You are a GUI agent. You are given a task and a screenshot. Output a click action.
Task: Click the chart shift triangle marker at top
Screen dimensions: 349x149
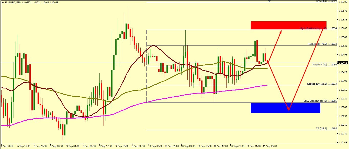point(269,1)
